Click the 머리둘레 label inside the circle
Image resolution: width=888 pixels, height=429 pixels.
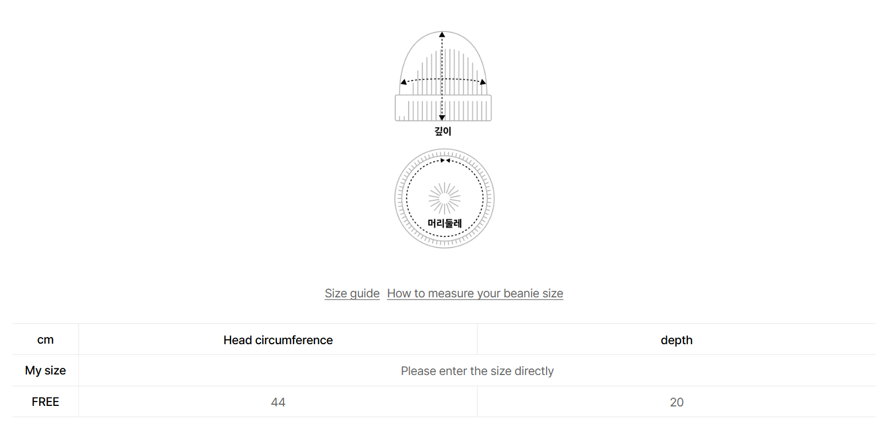click(x=445, y=223)
